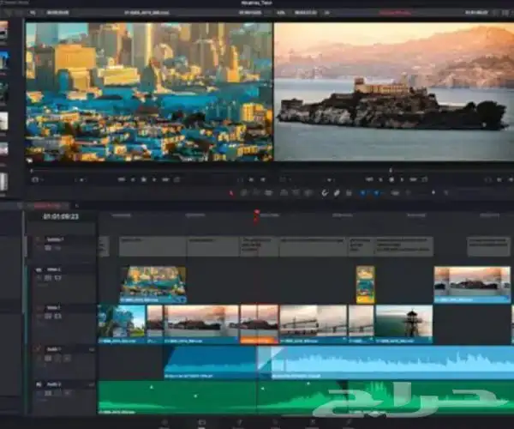The width and height of the screenshot is (514, 429).
Task: Open the Edit page tab at bottom
Action: click(201, 423)
